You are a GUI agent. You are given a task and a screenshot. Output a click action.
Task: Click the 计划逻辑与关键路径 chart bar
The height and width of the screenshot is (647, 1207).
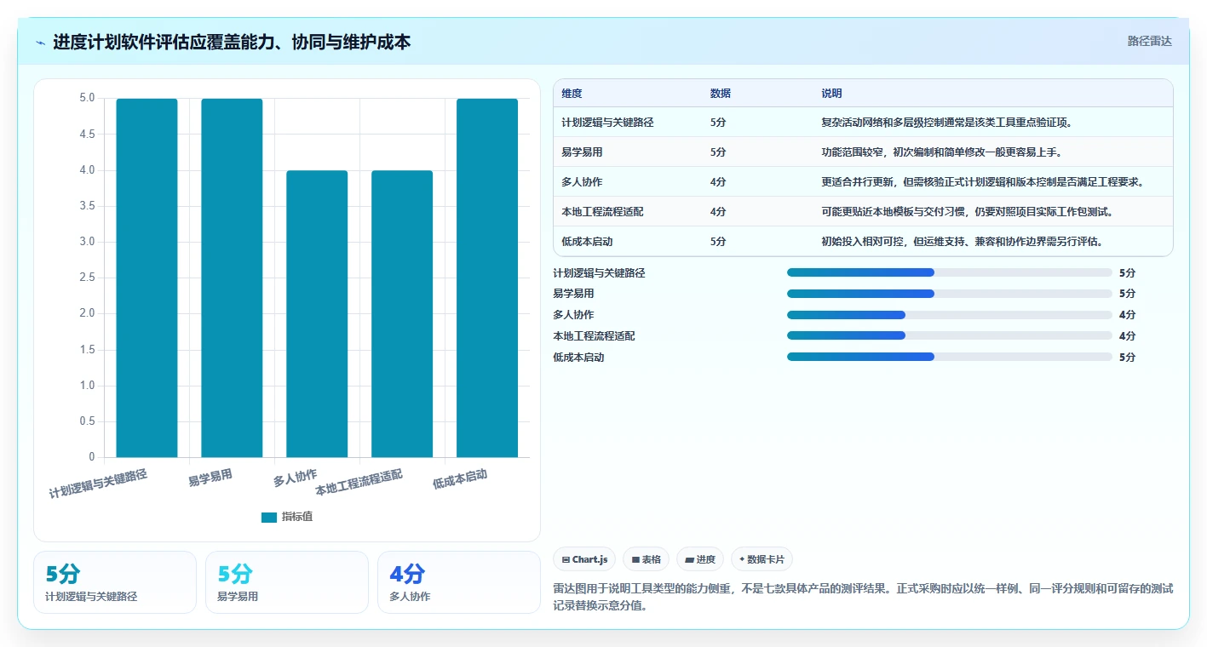point(147,278)
